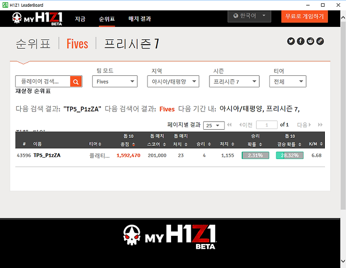This screenshot has height=268, width=346.
Task: Share leaderboard on Reddit icon
Action: [310, 41]
